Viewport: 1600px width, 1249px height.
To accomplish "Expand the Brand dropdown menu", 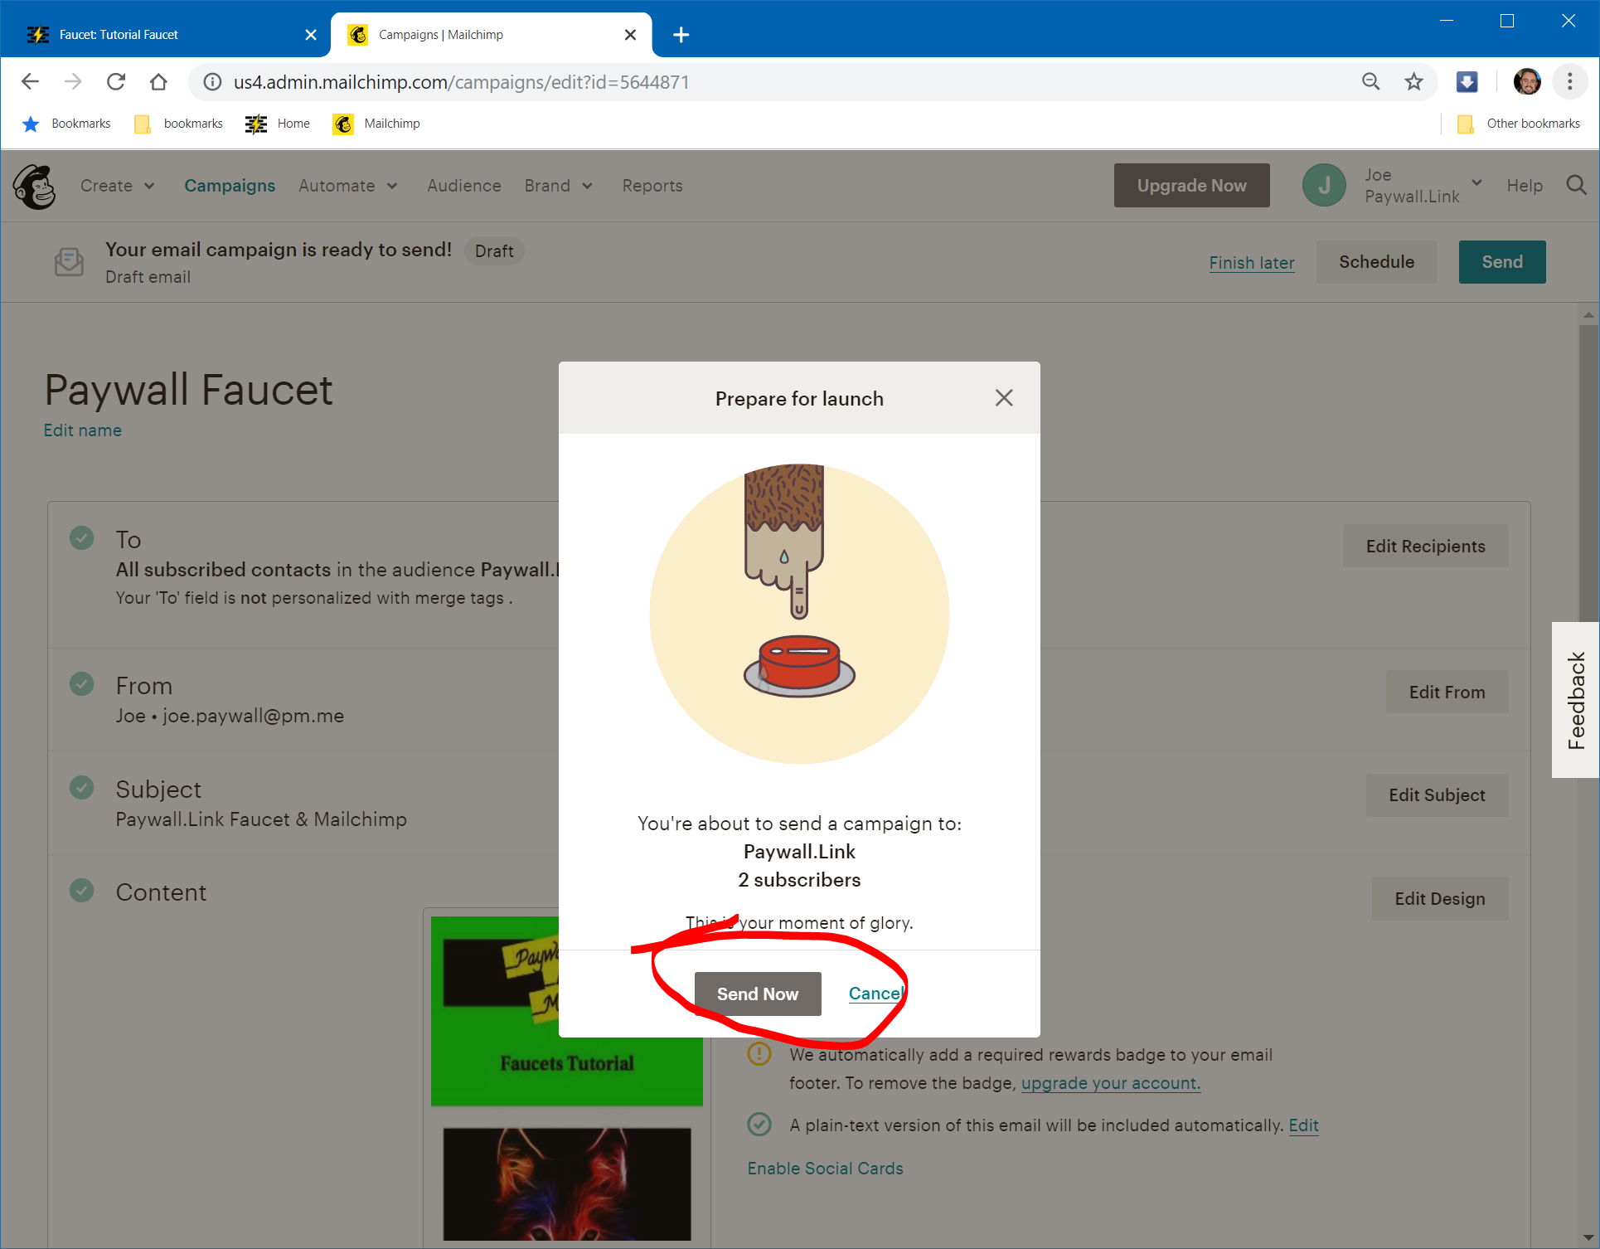I will coord(559,186).
